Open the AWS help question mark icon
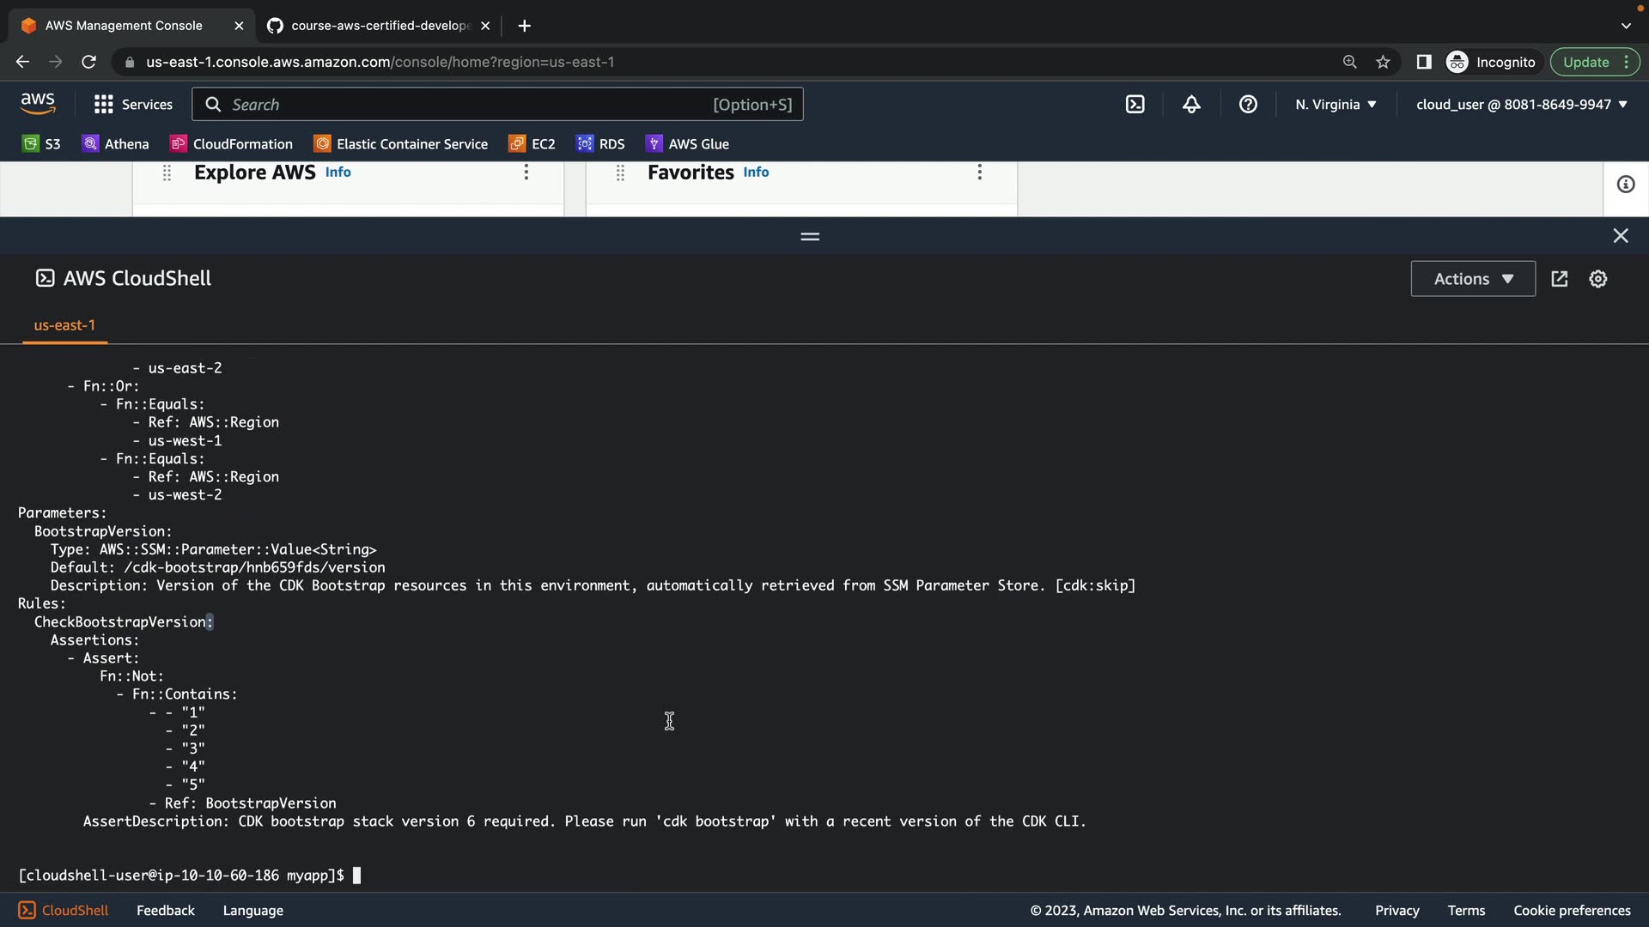The image size is (1649, 927). click(x=1248, y=105)
